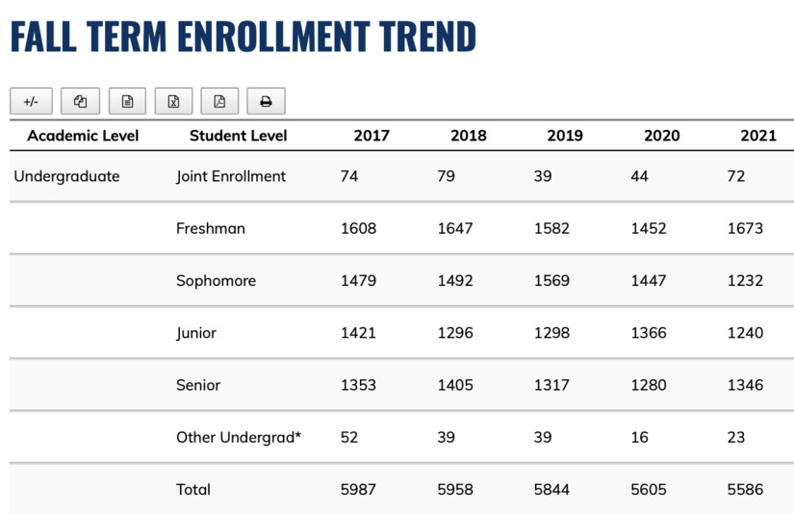Download the table as PDF
This screenshot has width=794, height=514.
click(219, 101)
